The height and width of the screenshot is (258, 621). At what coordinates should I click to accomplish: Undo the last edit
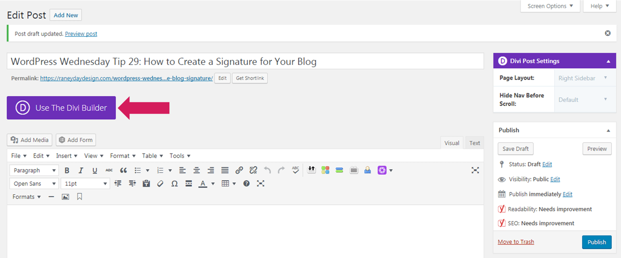[267, 170]
